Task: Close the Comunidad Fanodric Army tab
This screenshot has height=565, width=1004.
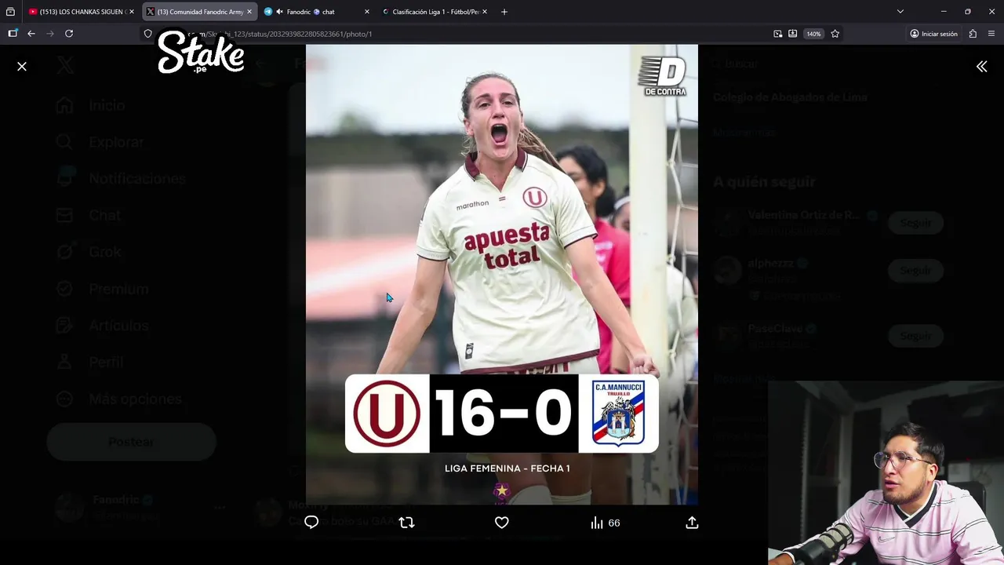Action: [x=249, y=12]
